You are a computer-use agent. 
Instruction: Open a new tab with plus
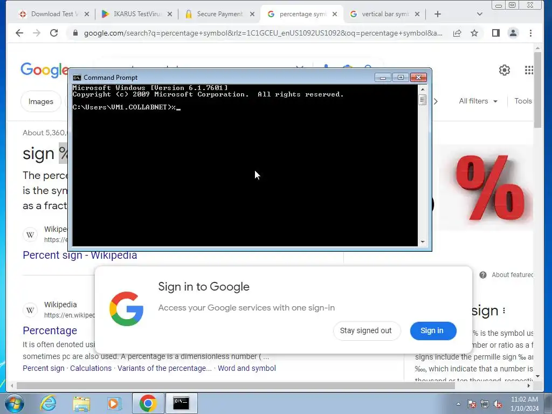[x=438, y=14]
